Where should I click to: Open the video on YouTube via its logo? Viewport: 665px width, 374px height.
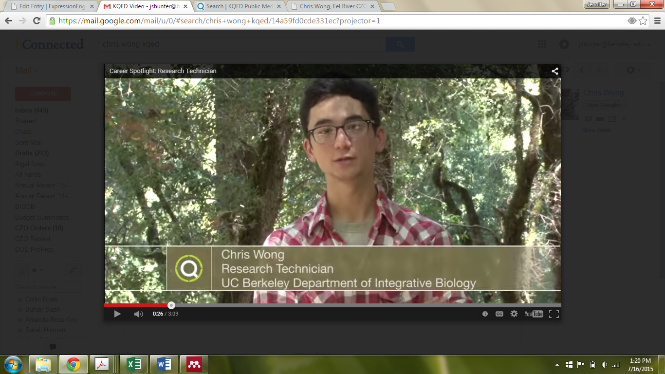pyautogui.click(x=534, y=314)
